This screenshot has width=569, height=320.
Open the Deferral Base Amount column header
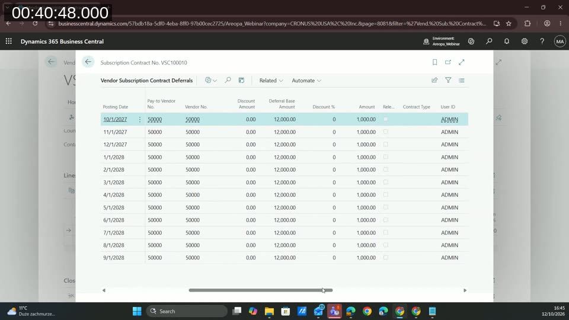click(282, 104)
